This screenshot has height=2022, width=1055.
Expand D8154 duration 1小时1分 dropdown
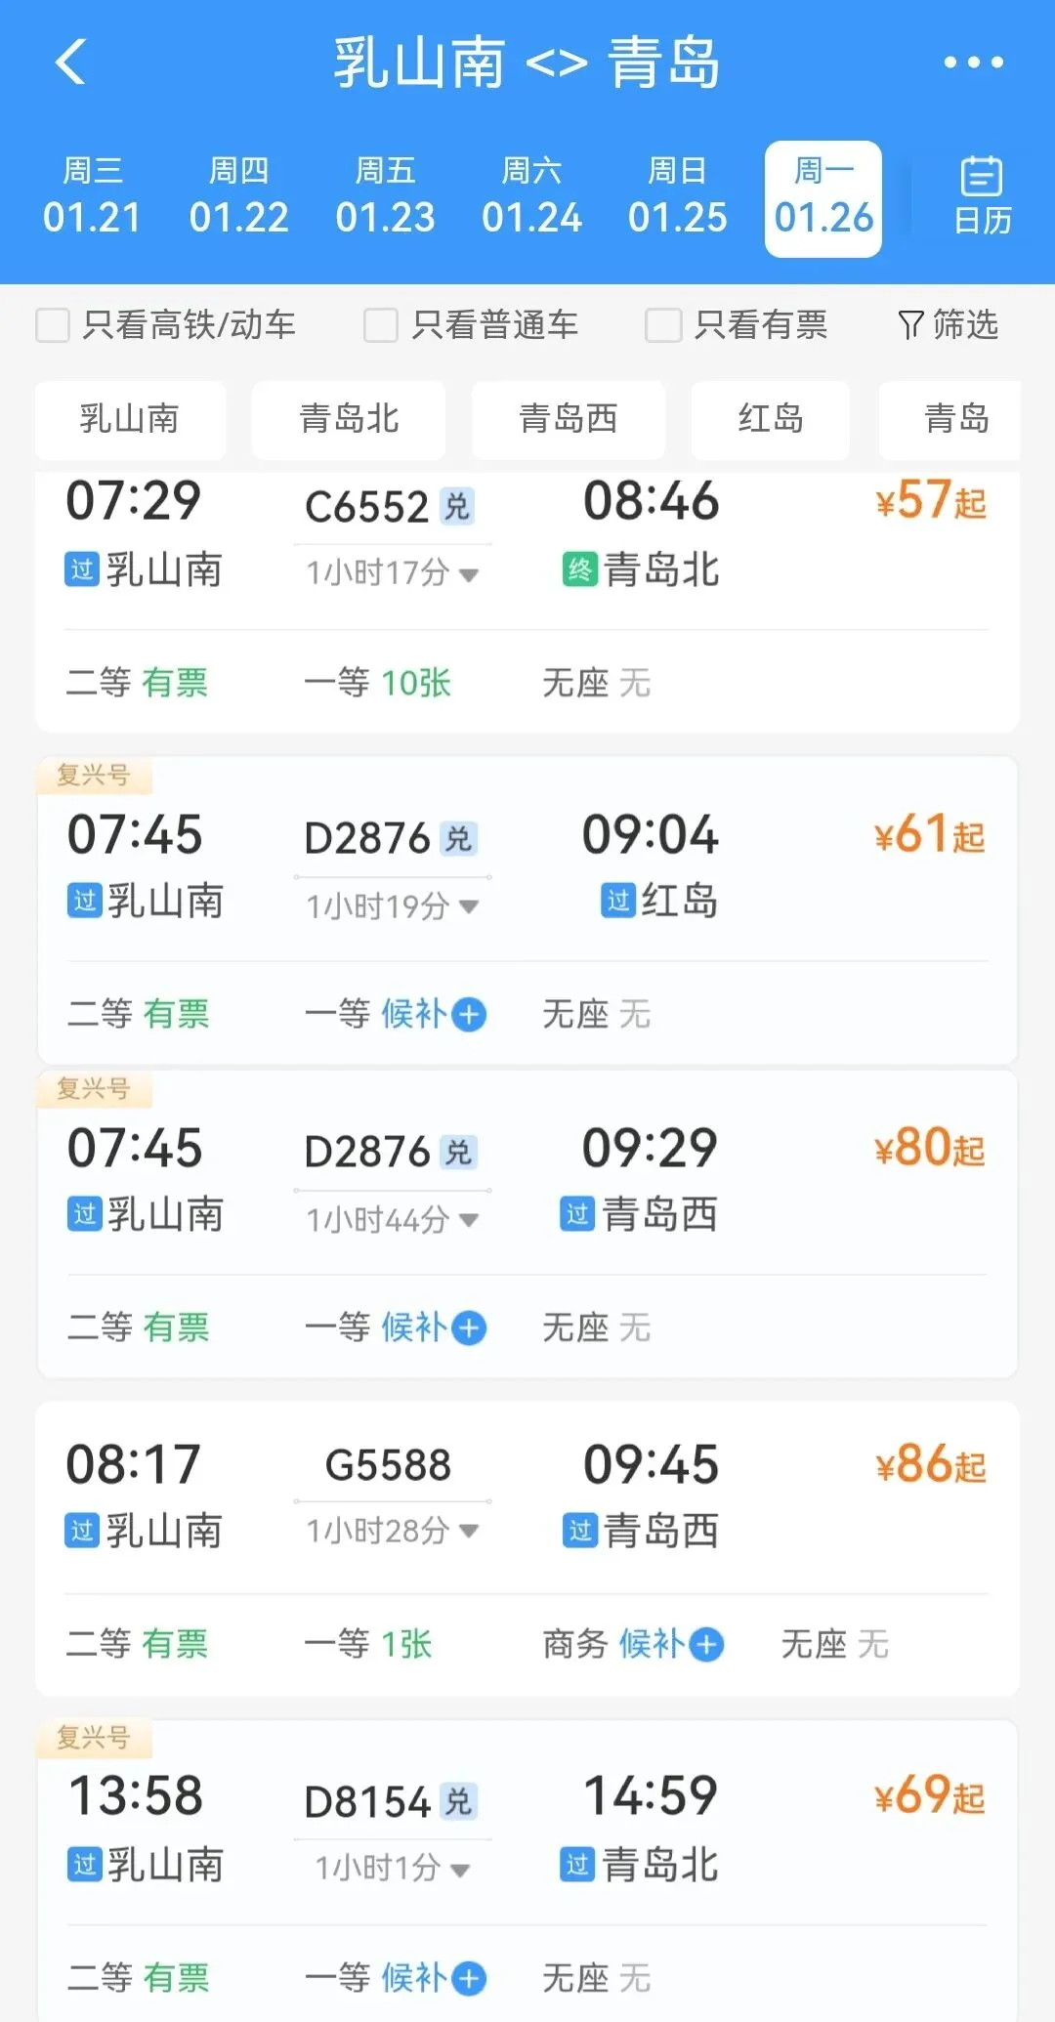(x=460, y=1870)
